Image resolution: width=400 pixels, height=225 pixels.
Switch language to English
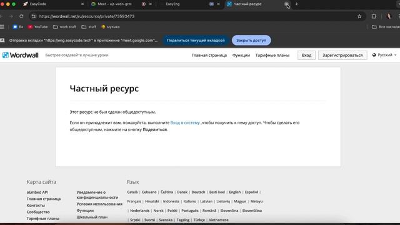pyautogui.click(x=235, y=192)
